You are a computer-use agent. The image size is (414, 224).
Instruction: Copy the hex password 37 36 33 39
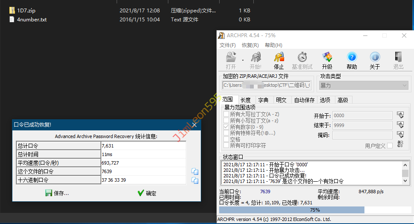(195, 180)
